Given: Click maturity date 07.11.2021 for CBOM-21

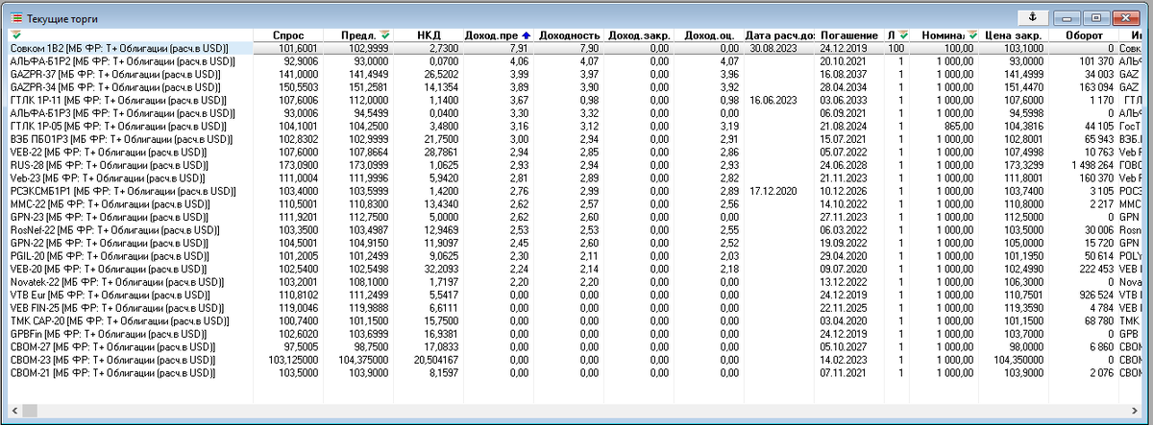Looking at the screenshot, I should (x=846, y=372).
